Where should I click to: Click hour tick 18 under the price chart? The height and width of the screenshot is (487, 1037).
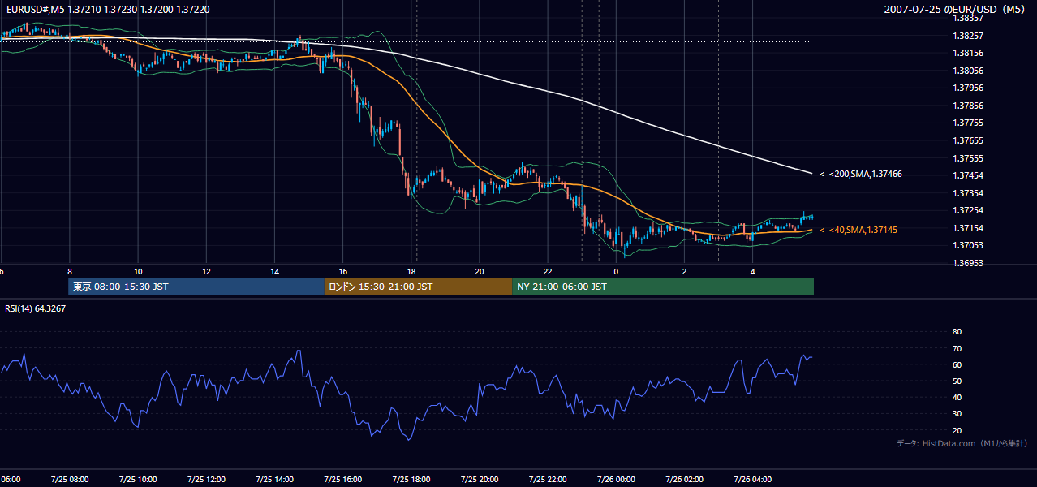411,271
